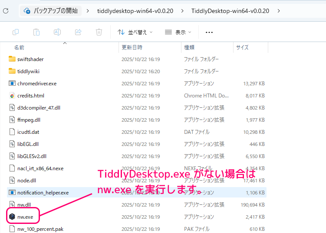The height and width of the screenshot is (233, 326).
Task: Sort by 更新日時 column header
Action: click(132, 48)
